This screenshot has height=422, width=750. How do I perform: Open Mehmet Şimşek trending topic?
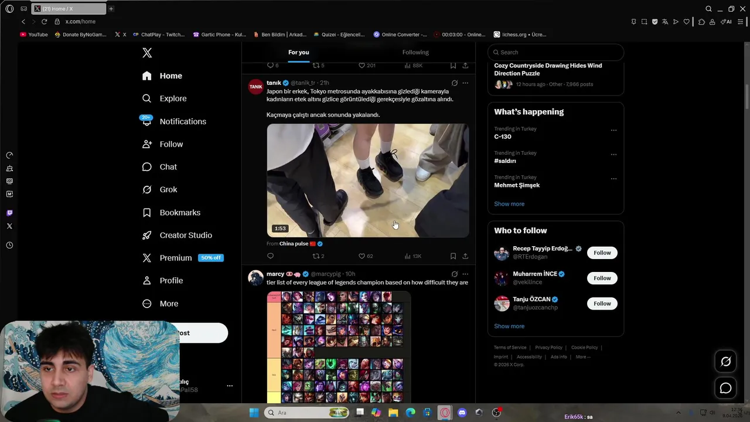click(x=517, y=185)
